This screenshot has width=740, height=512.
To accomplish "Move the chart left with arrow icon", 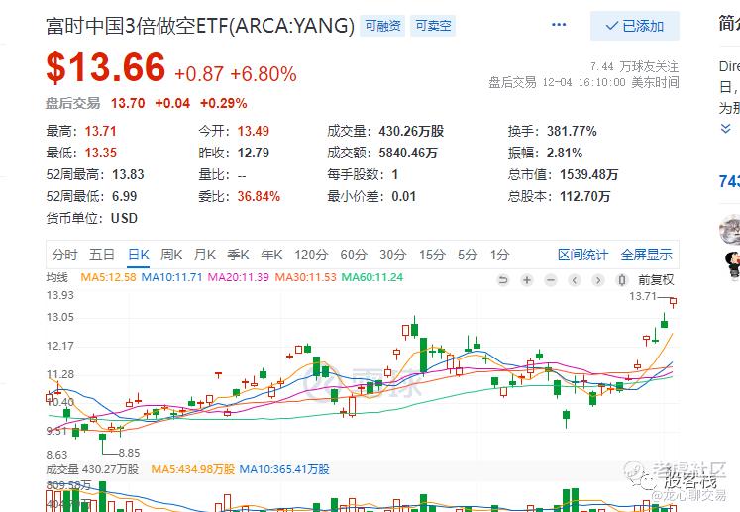I will coord(575,280).
